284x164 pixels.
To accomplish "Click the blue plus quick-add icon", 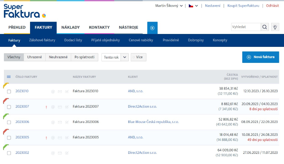I will point(152,28).
